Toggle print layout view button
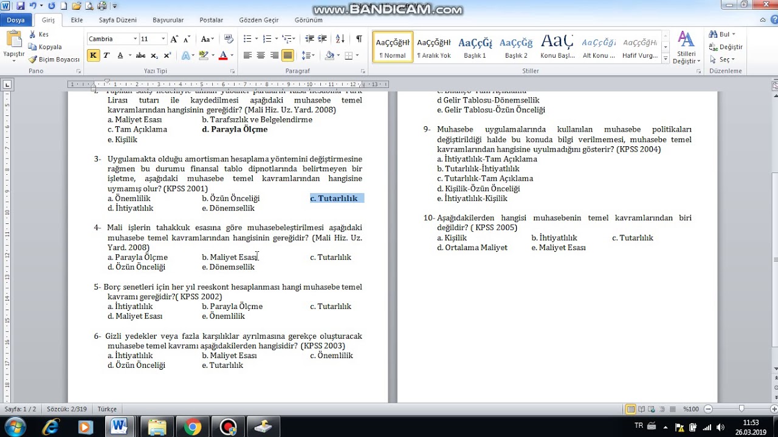778x437 pixels. 632,409
